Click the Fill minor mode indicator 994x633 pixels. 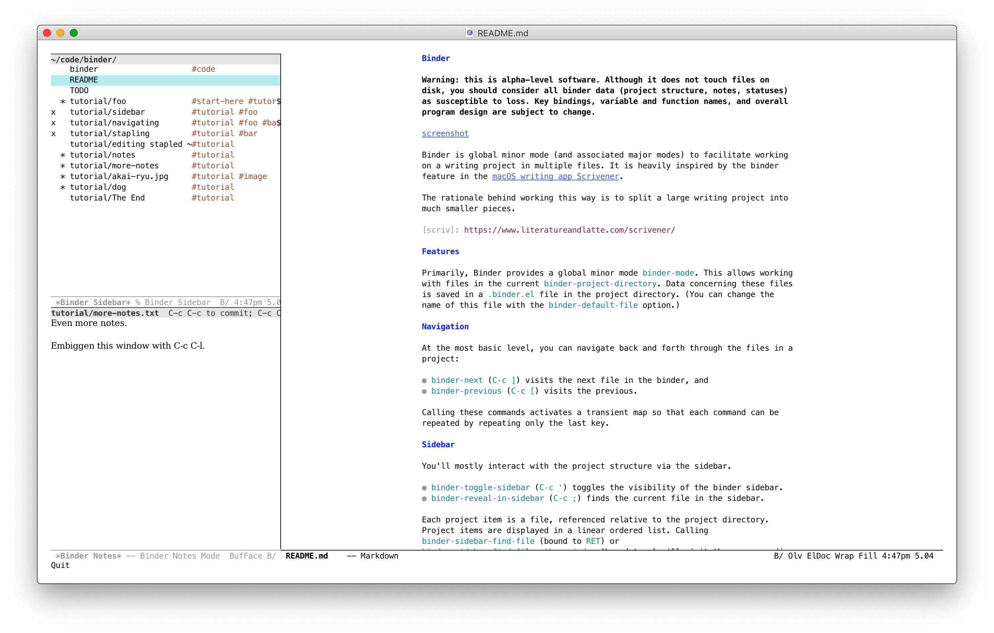pos(868,556)
